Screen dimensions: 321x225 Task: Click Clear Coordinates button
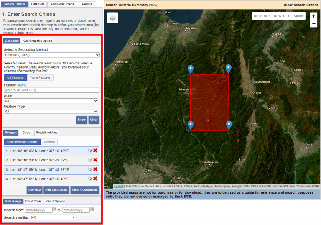pos(85,190)
